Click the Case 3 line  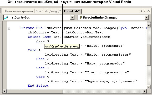[42, 68]
